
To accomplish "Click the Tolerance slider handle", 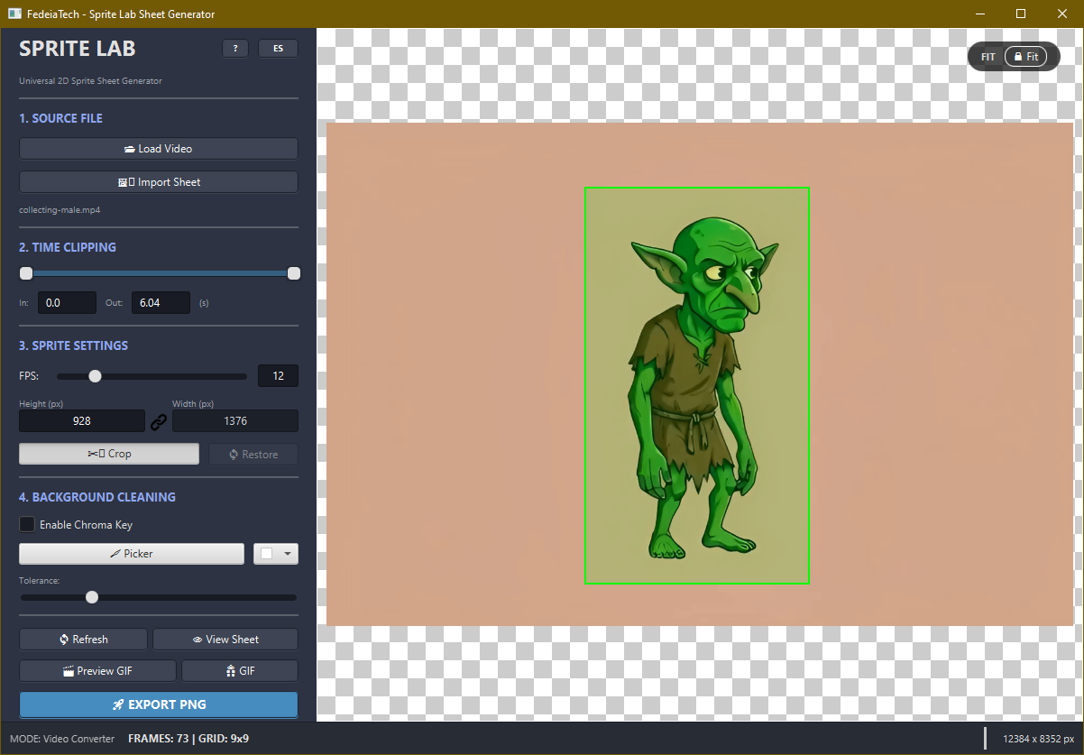I will click(92, 597).
